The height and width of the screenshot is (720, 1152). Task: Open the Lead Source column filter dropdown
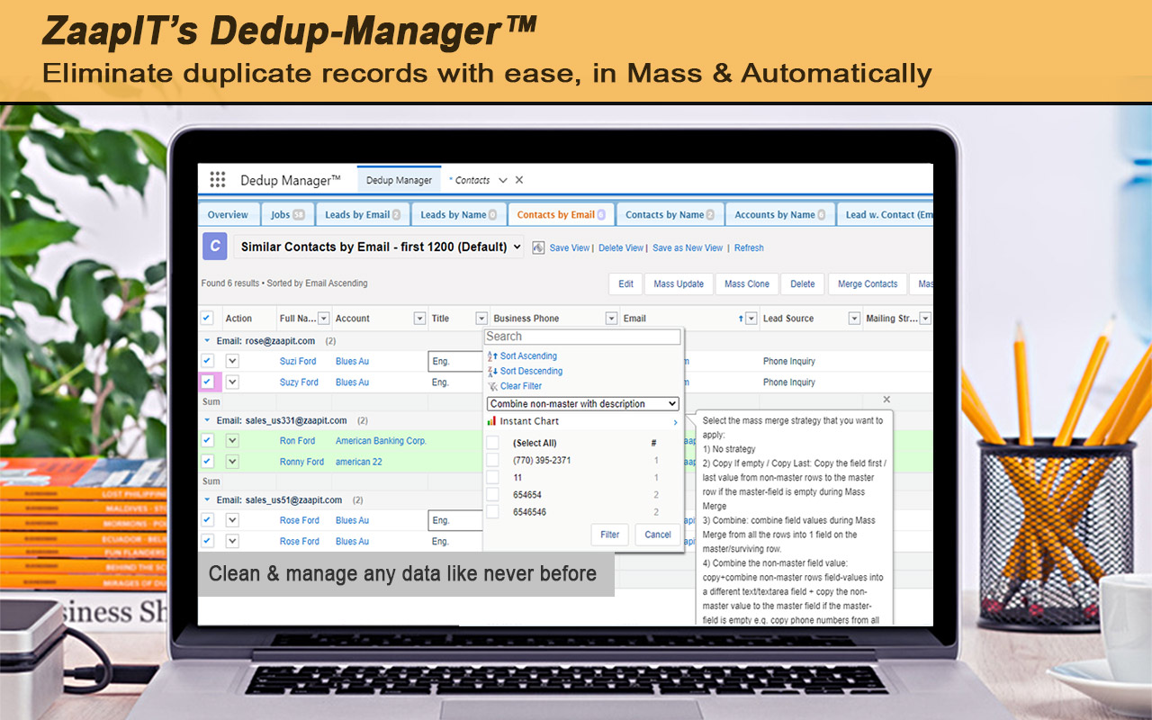(855, 319)
